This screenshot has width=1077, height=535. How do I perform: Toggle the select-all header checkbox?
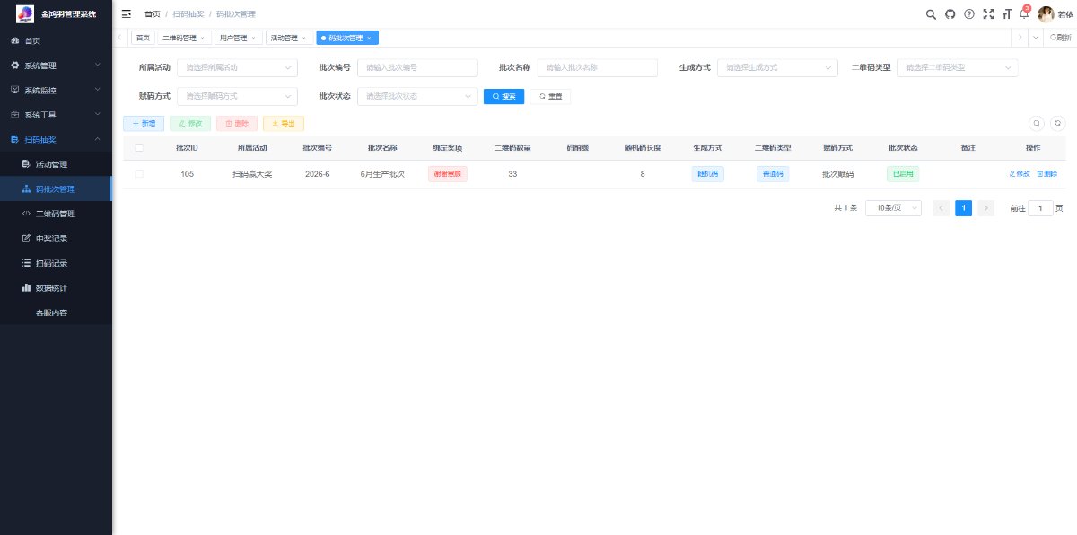coord(138,147)
